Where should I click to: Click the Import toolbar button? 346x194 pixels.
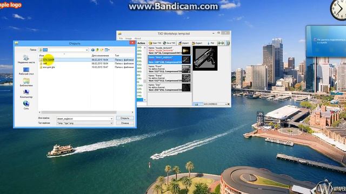pyautogui.click(x=184, y=43)
